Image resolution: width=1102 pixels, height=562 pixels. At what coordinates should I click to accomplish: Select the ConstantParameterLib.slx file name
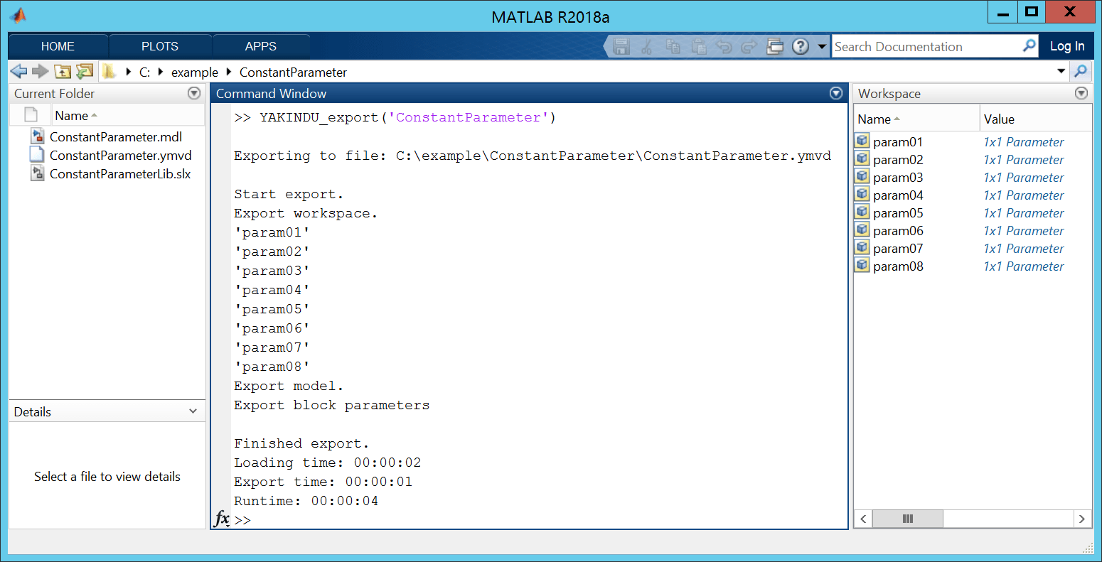tap(120, 173)
